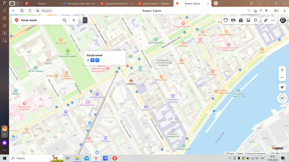
Task: Zoom out with the minus button
Action: click(282, 78)
